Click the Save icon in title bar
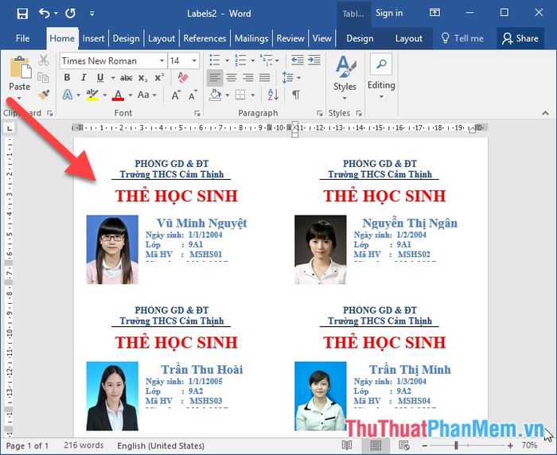Image resolution: width=557 pixels, height=455 pixels. pyautogui.click(x=22, y=14)
